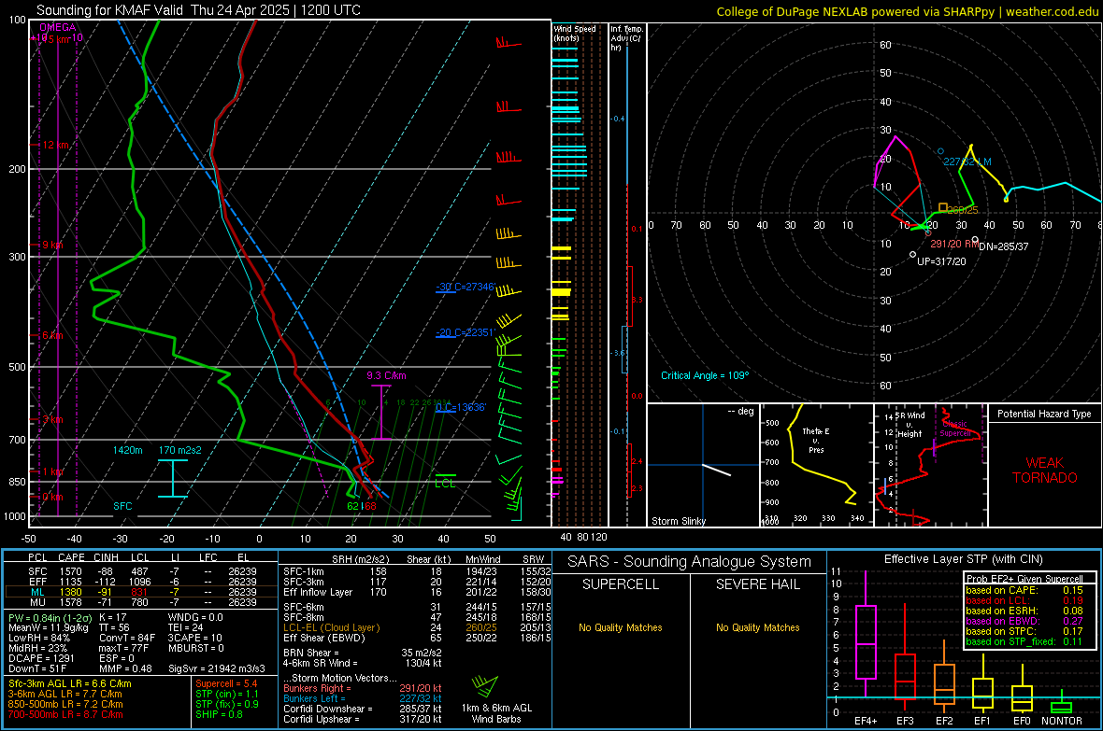Image resolution: width=1103 pixels, height=731 pixels.
Task: Click the sounding title for KMAF
Action: [198, 10]
